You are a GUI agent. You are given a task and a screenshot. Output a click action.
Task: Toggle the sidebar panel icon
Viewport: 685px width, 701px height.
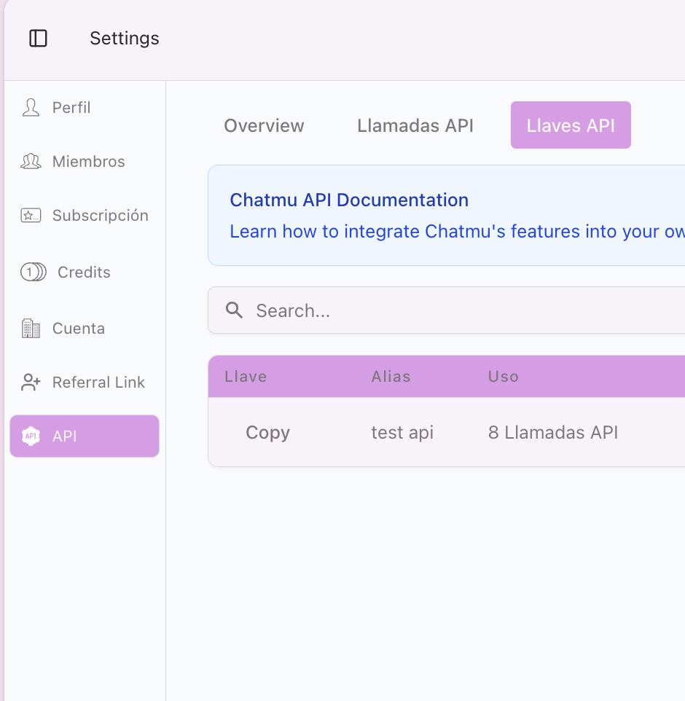38,39
